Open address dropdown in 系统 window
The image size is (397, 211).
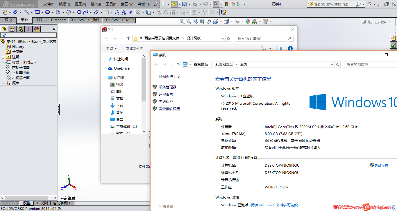point(332,64)
